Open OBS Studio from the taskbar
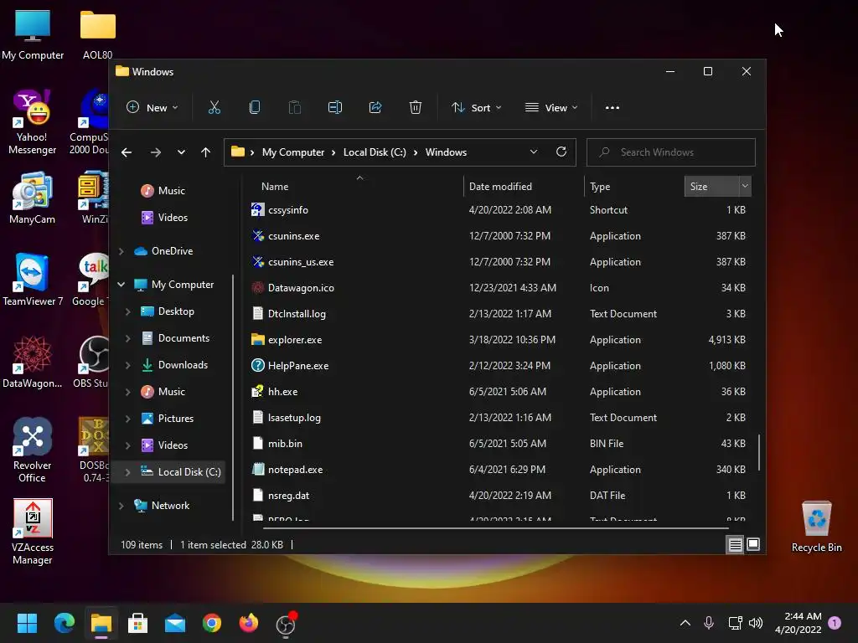Image resolution: width=858 pixels, height=643 pixels. tap(286, 625)
